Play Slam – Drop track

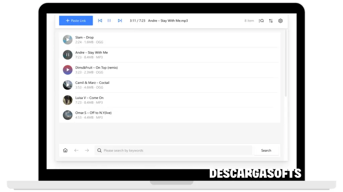point(68,40)
